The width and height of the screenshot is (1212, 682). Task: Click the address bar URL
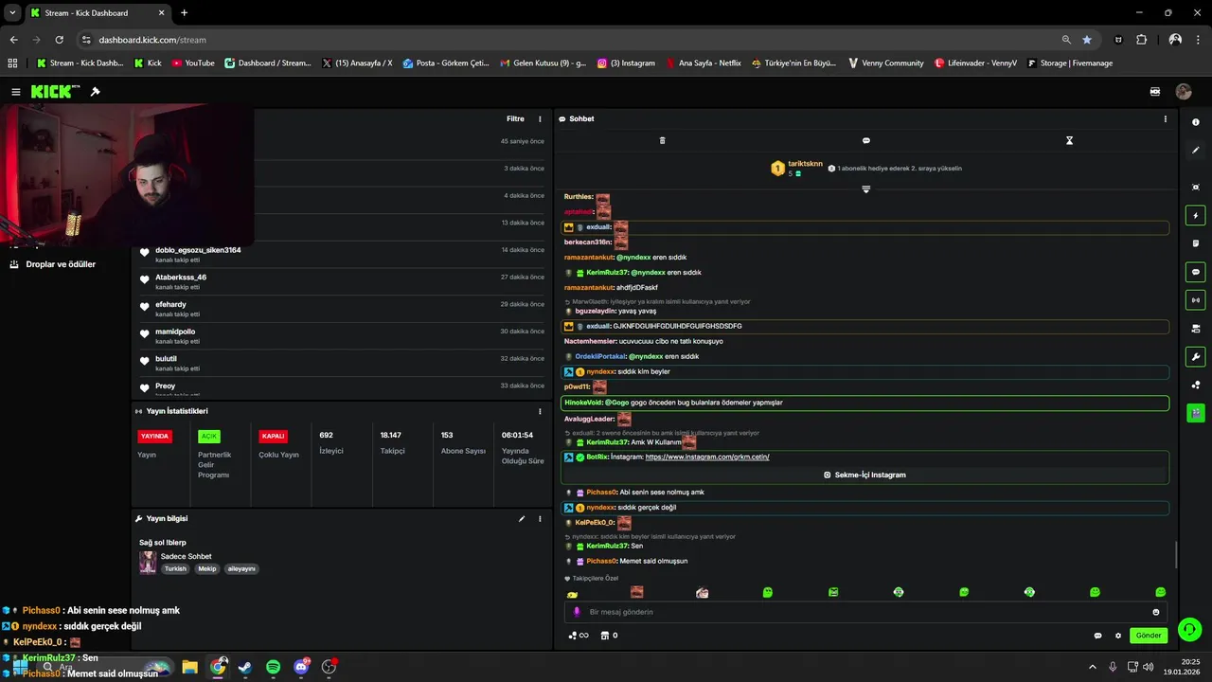pyautogui.click(x=152, y=40)
